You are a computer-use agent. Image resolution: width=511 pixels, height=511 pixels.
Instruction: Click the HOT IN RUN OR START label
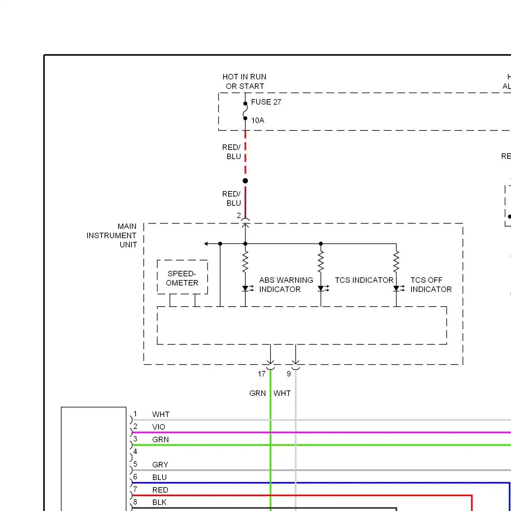[245, 81]
